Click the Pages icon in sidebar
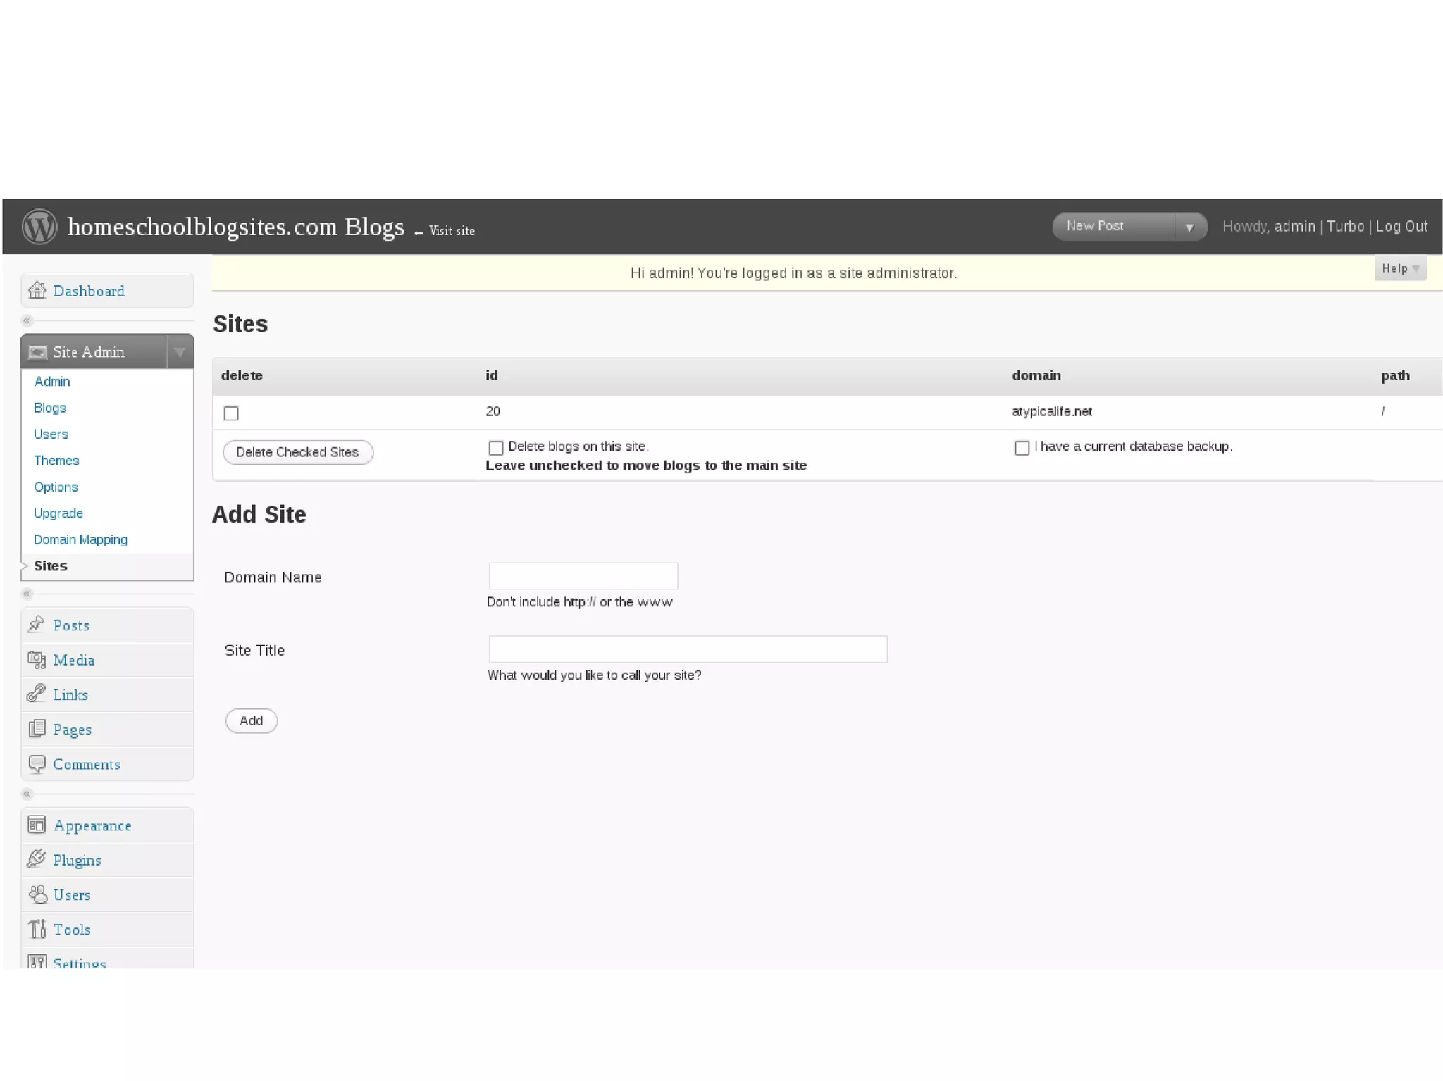1443x1081 pixels. [x=37, y=729]
